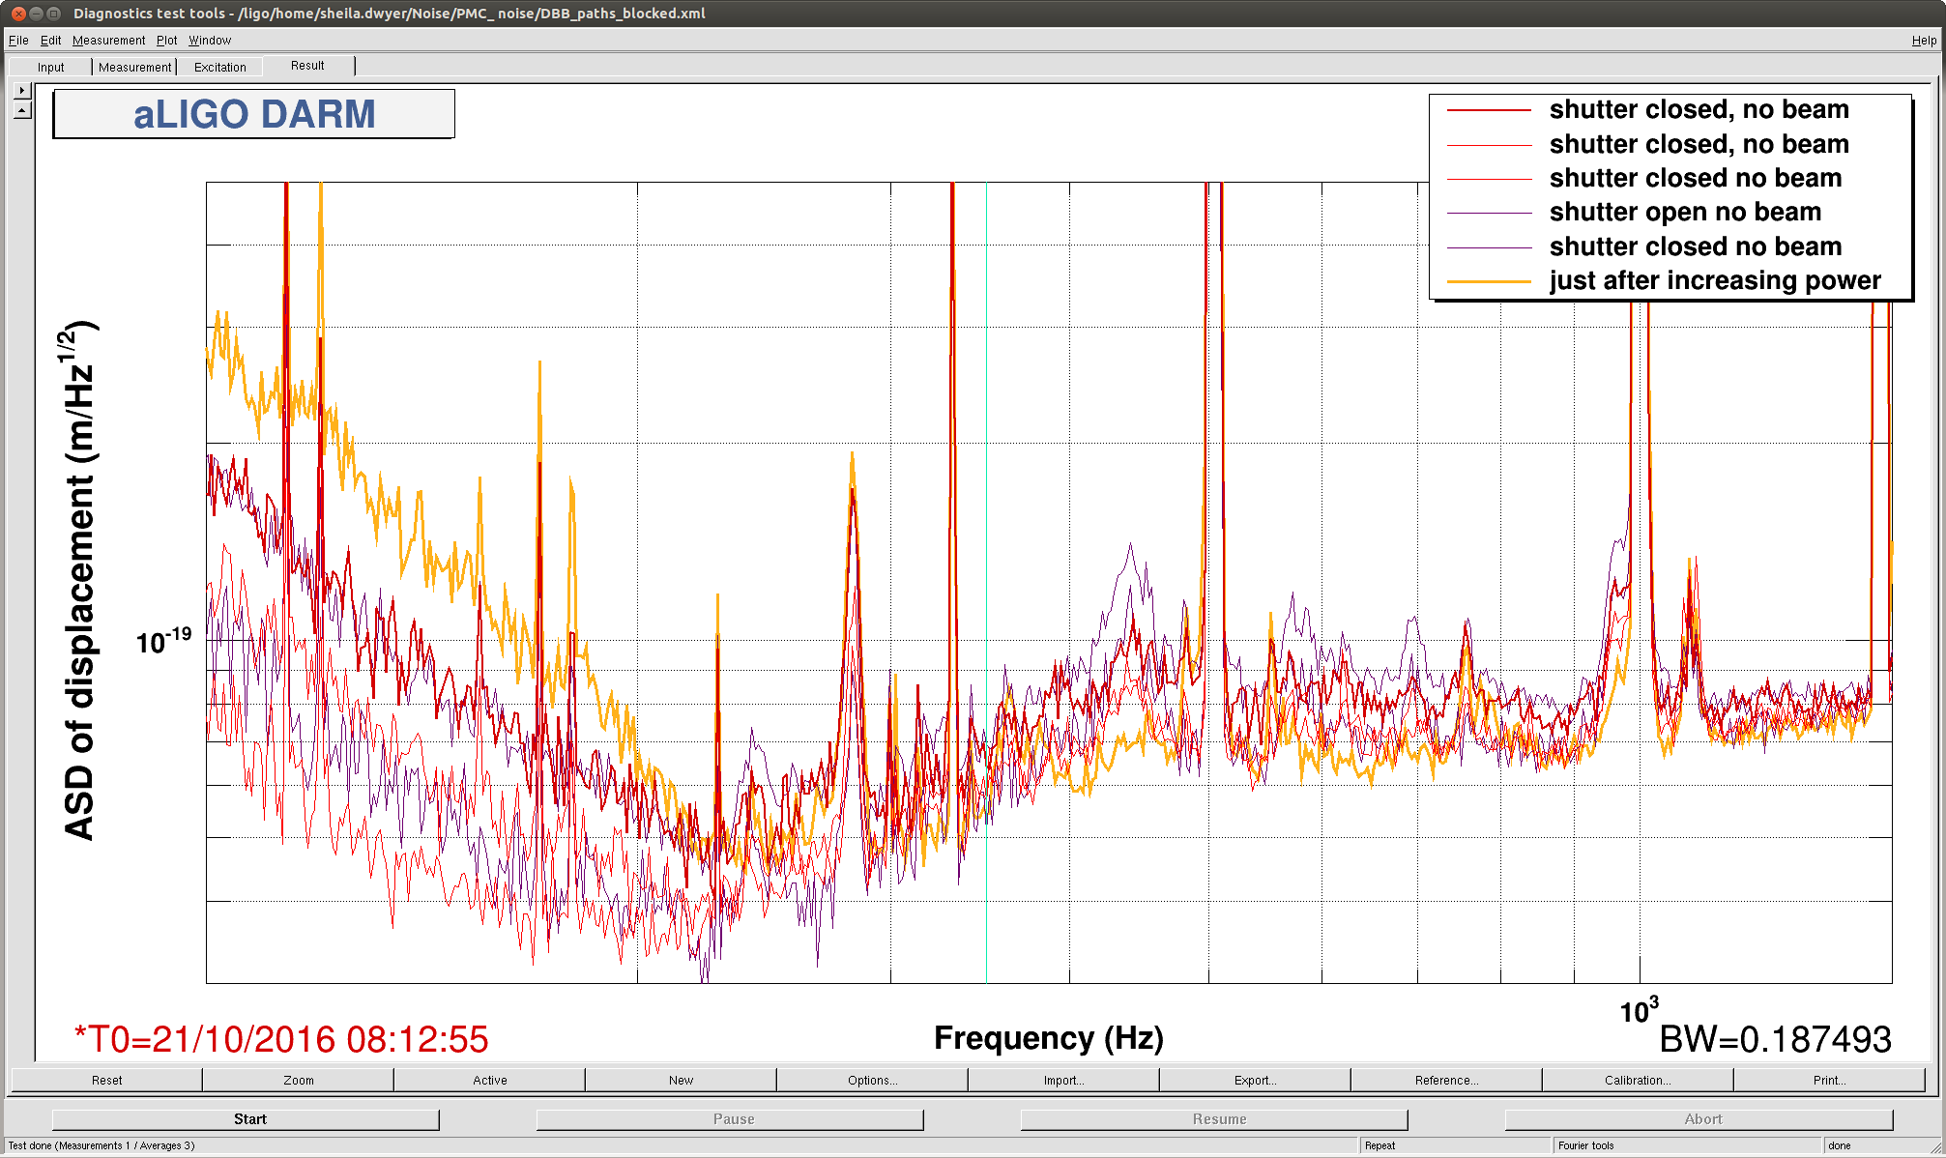Open plot Options dialog
This screenshot has width=1946, height=1158.
[x=872, y=1080]
